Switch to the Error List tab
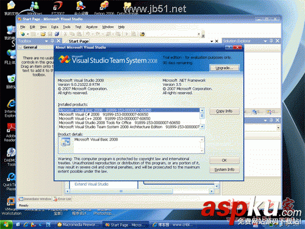The height and width of the screenshot is (229, 305). point(62,199)
